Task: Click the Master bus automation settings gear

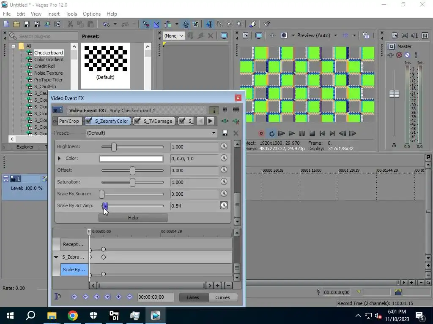Action: pos(399,55)
